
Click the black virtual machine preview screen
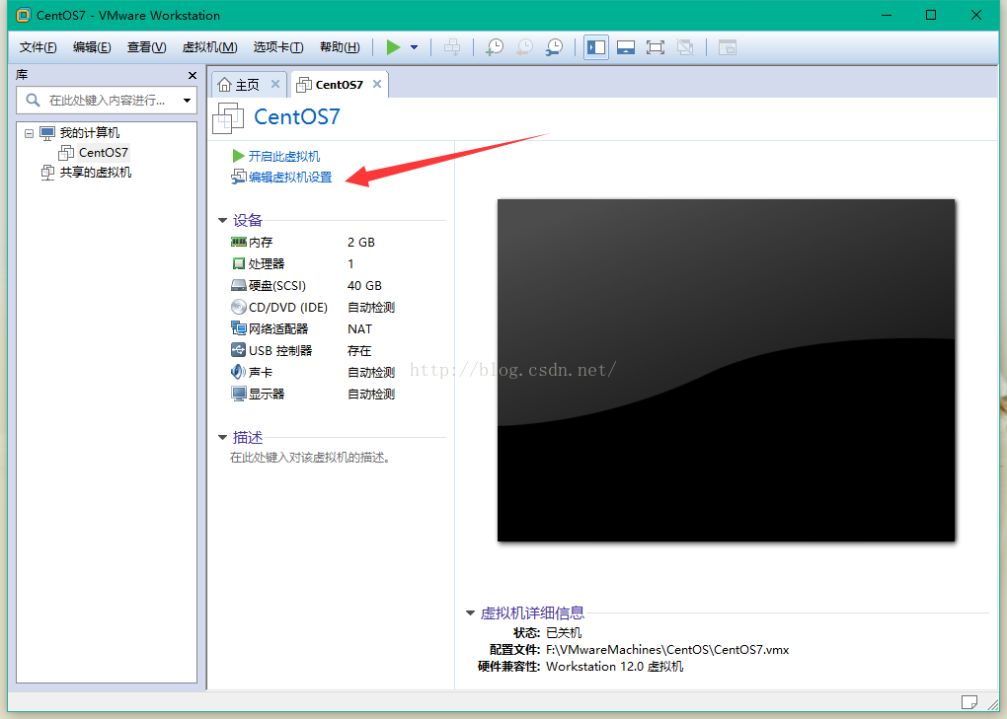[726, 370]
